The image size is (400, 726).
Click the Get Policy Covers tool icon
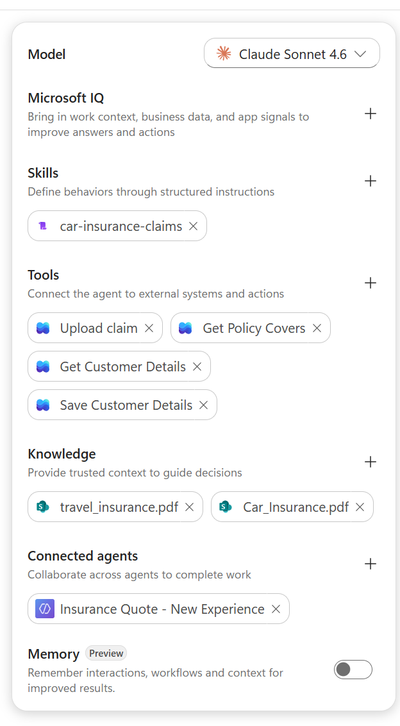point(185,328)
